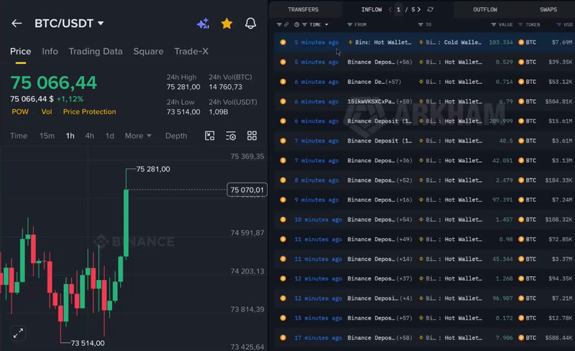This screenshot has width=575, height=351.
Task: Open the Outflow tab in Arkham
Action: click(485, 9)
